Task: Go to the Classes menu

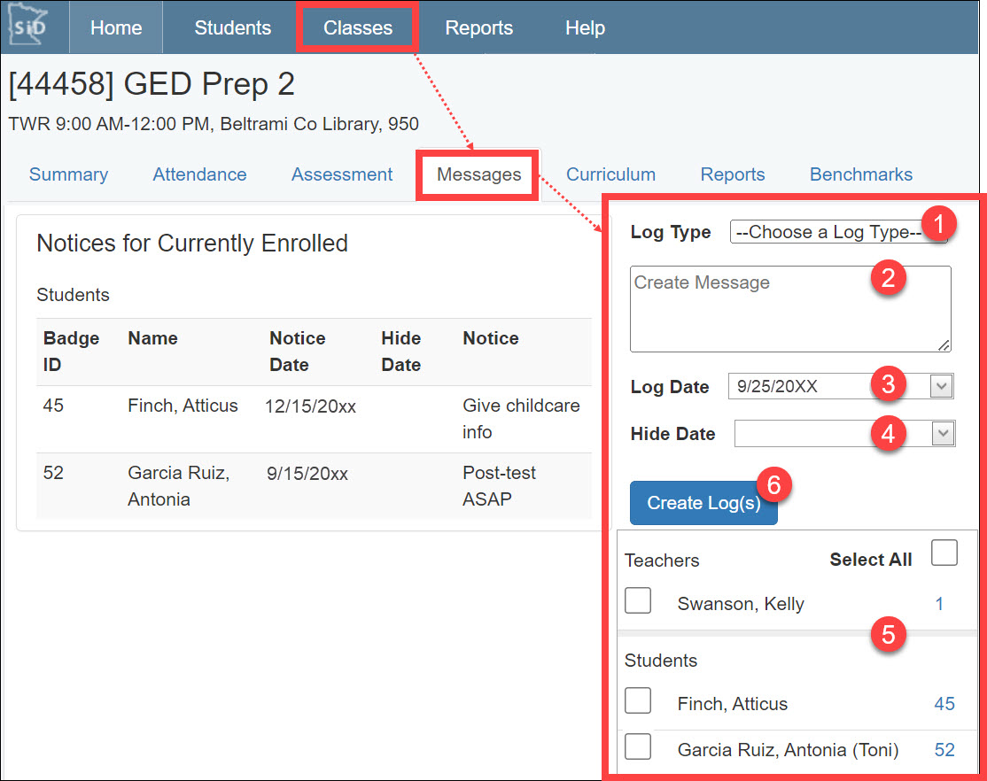Action: (358, 27)
